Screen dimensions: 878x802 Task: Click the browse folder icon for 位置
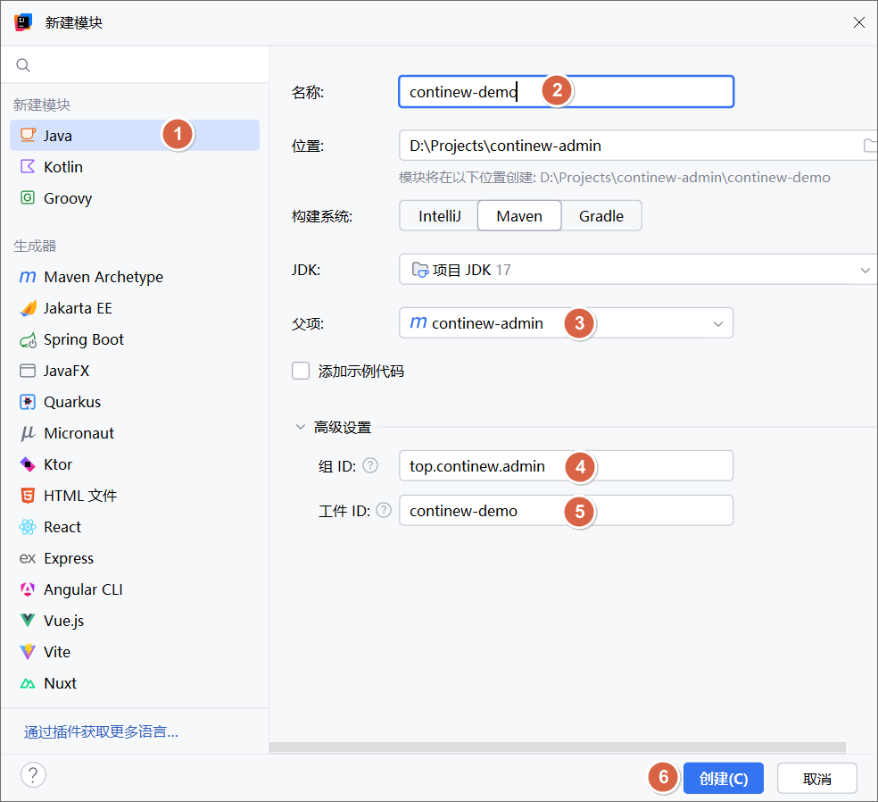[x=870, y=146]
